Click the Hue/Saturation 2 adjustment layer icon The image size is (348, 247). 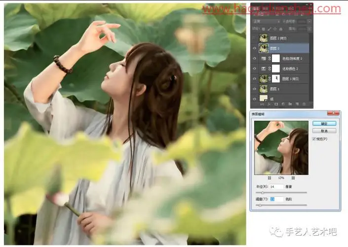(264, 59)
